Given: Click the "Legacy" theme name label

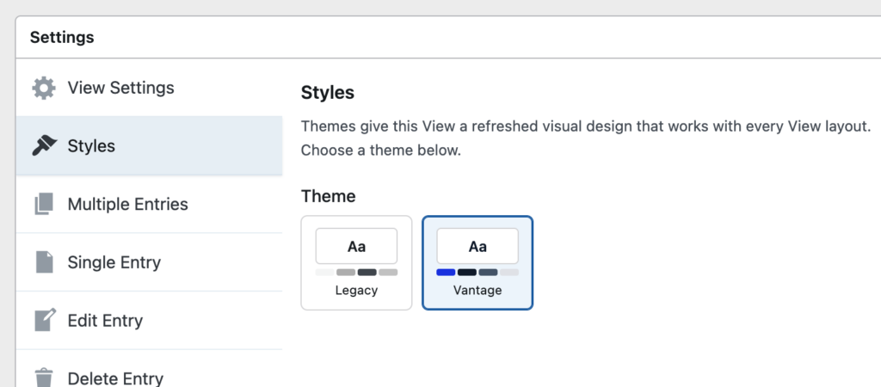Looking at the screenshot, I should click(356, 291).
